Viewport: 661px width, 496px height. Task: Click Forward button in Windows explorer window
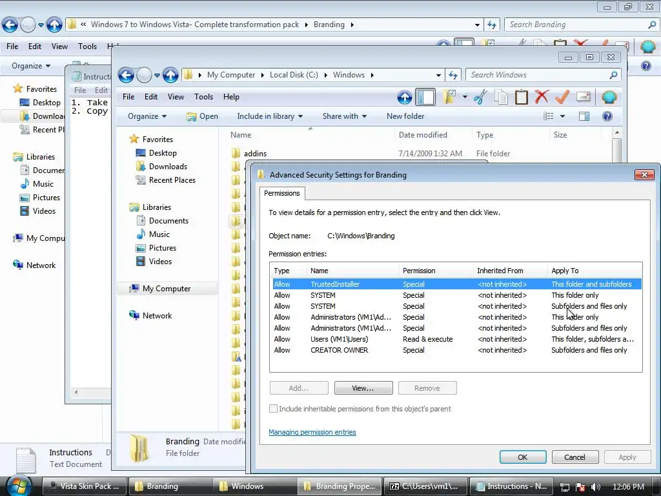point(144,75)
